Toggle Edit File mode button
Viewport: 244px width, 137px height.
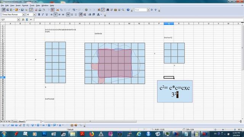coord(31,10)
